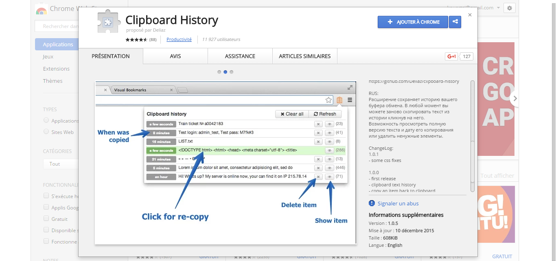Click the delete x for the Test login row
Screen dimensions: 556x261
318,133
